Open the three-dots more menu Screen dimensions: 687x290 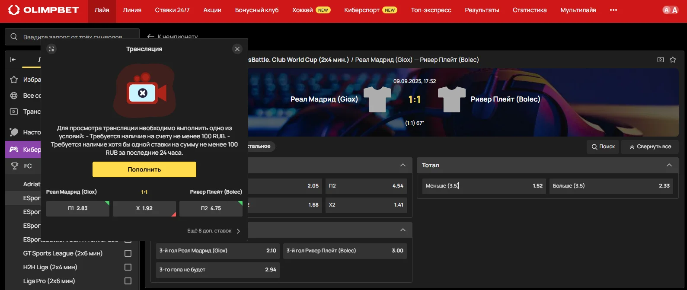tap(613, 10)
